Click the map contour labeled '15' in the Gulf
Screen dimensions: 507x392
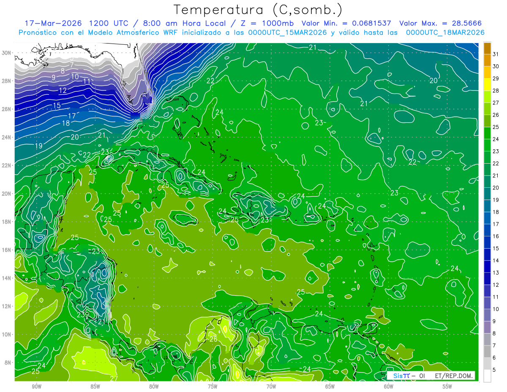pos(57,105)
